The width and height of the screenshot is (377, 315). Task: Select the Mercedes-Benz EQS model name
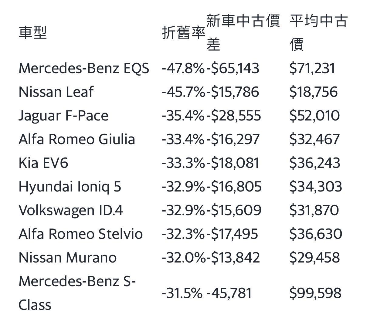click(x=84, y=68)
